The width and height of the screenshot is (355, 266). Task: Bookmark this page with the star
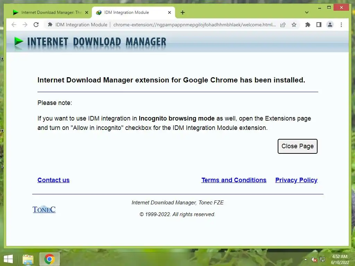[294, 25]
